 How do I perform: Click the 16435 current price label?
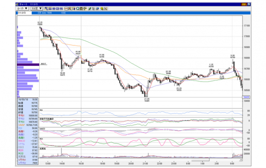point(246,97)
